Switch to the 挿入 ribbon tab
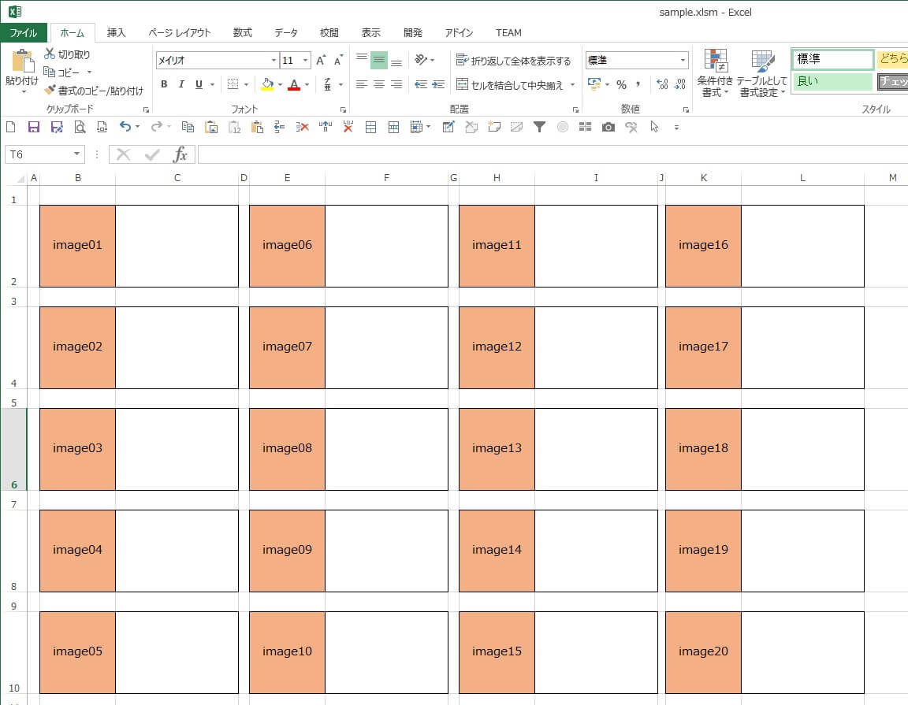The width and height of the screenshot is (908, 705). pyautogui.click(x=117, y=33)
